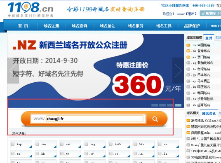The height and width of the screenshot is (163, 221).
Task: Check the .hk domain checkbox
Action: click(x=37, y=154)
